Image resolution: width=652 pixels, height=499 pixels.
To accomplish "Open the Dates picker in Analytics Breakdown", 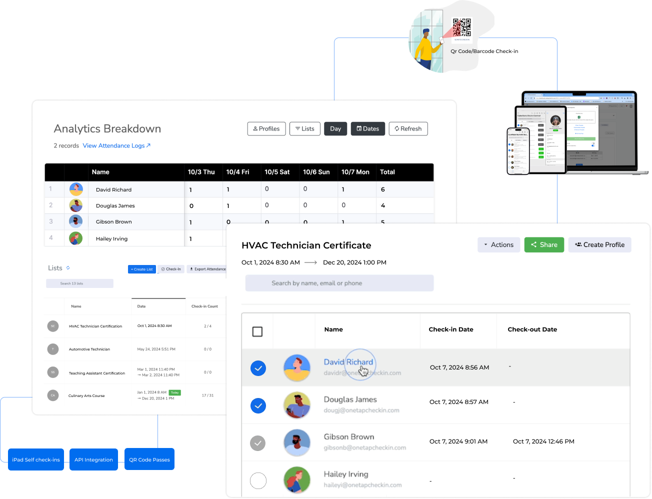I will coord(367,129).
